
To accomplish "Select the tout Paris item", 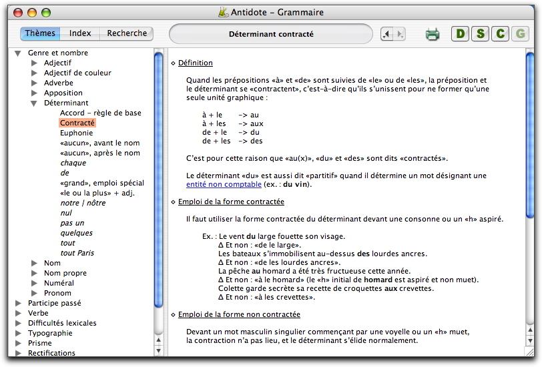I will pos(77,253).
